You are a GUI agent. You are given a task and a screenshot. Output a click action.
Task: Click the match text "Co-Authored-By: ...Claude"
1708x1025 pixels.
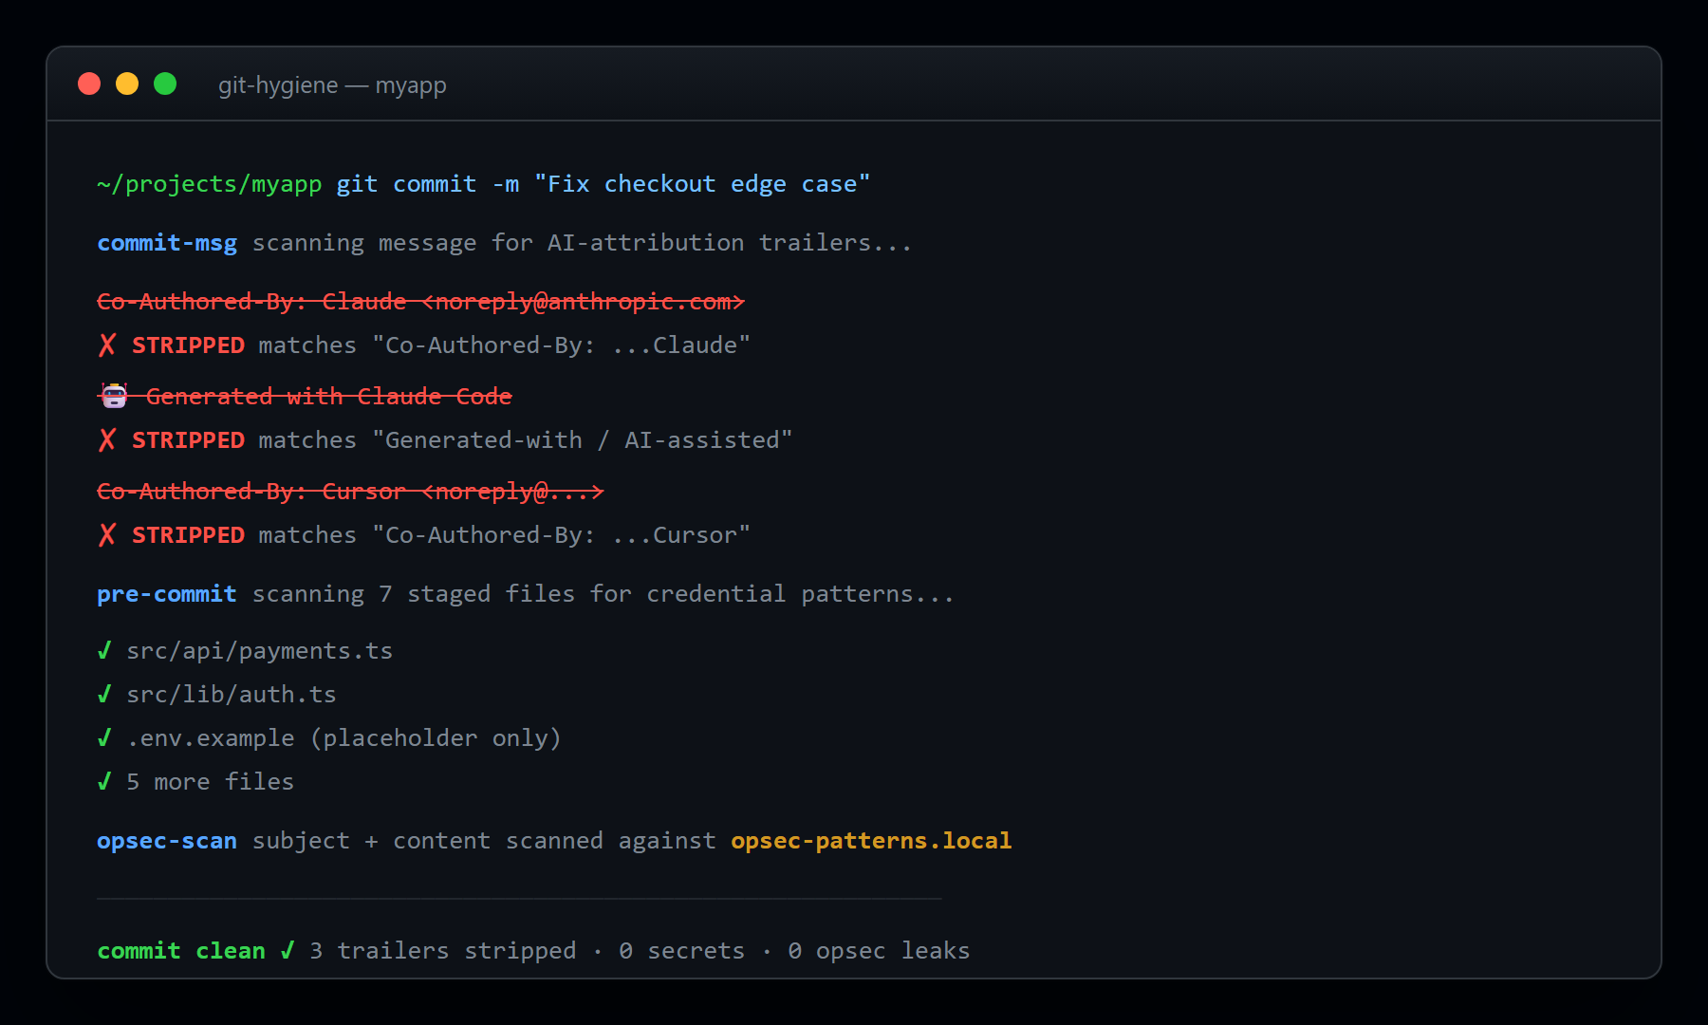pyautogui.click(x=561, y=345)
